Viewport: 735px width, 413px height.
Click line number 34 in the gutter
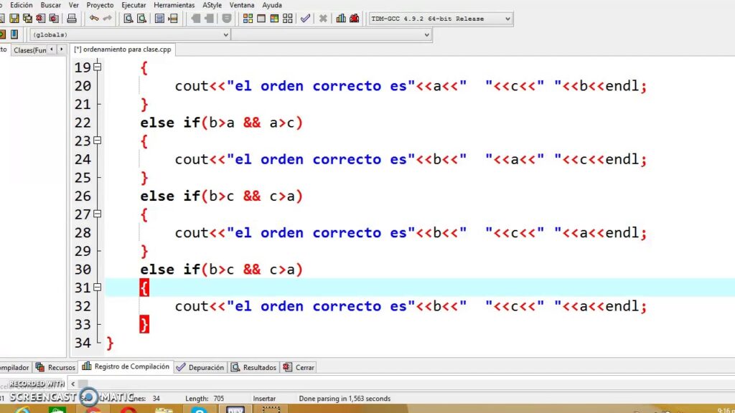click(83, 343)
